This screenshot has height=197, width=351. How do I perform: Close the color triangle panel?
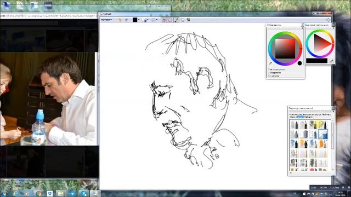[333, 25]
